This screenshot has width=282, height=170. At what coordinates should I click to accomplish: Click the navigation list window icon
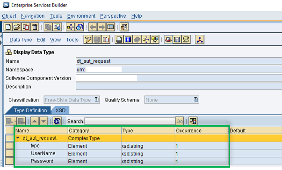tap(110, 27)
